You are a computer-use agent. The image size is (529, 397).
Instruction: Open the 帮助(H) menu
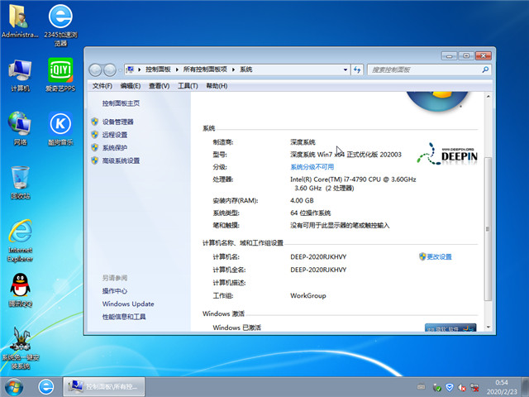tap(217, 86)
